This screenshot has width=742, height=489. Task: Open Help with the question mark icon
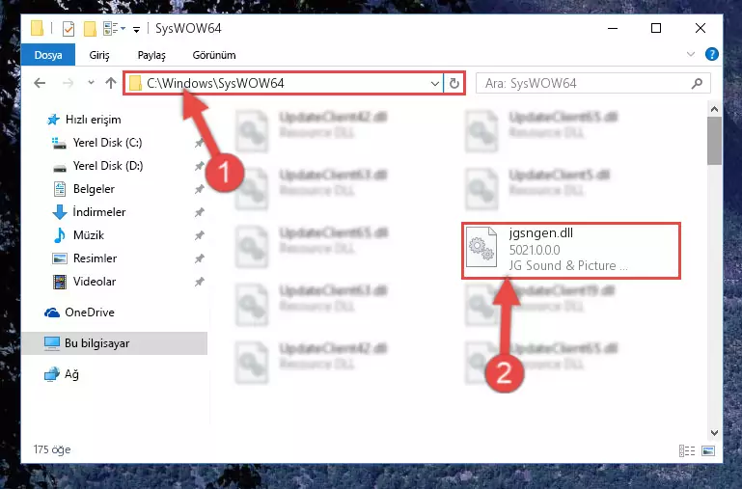(x=711, y=54)
